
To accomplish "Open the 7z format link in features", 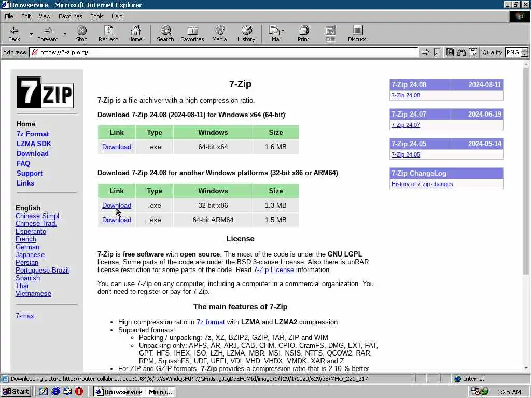I will point(211,322).
